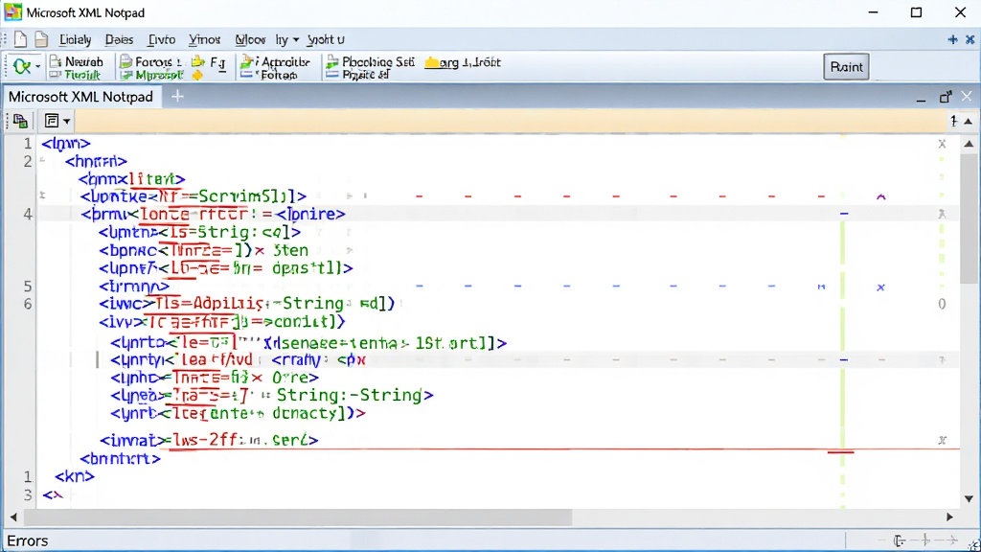Select the Microsoft XML Notpad document tab
The image size is (981, 552).
click(x=81, y=97)
